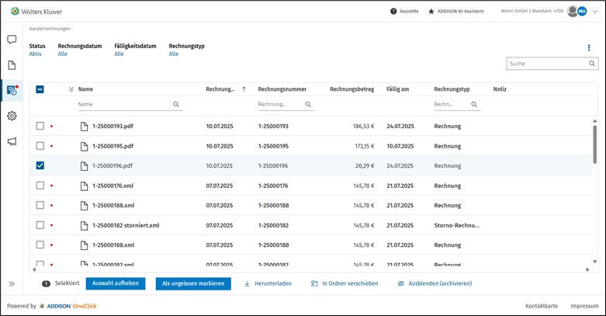Click file icon of 1-25000193.pdf
This screenshot has height=316, width=606.
click(x=84, y=127)
